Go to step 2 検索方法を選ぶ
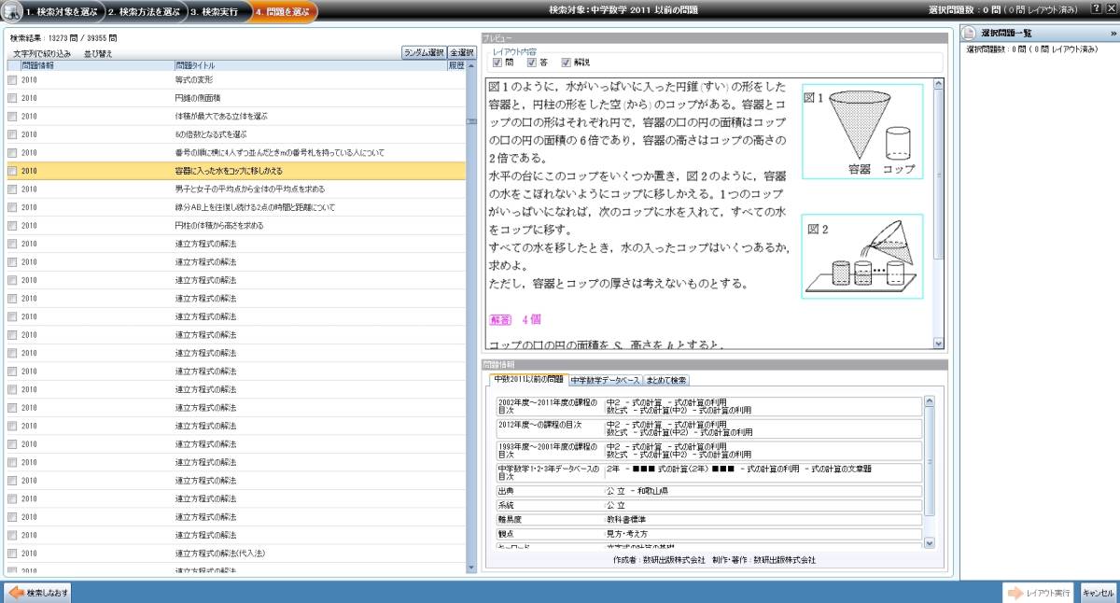 click(145, 11)
